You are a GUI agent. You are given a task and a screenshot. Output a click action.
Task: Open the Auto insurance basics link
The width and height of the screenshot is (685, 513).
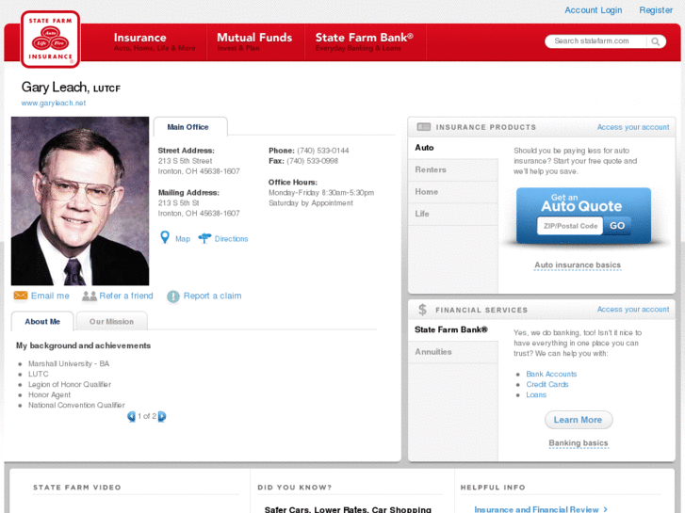578,265
